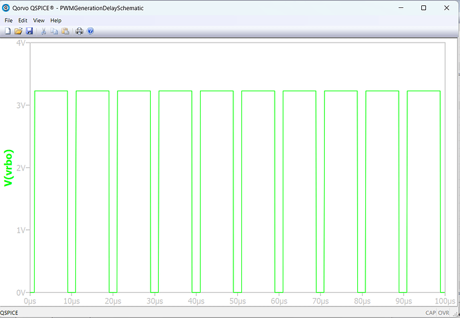
Task: Click the Copy toolbar icon
Action: click(x=54, y=31)
